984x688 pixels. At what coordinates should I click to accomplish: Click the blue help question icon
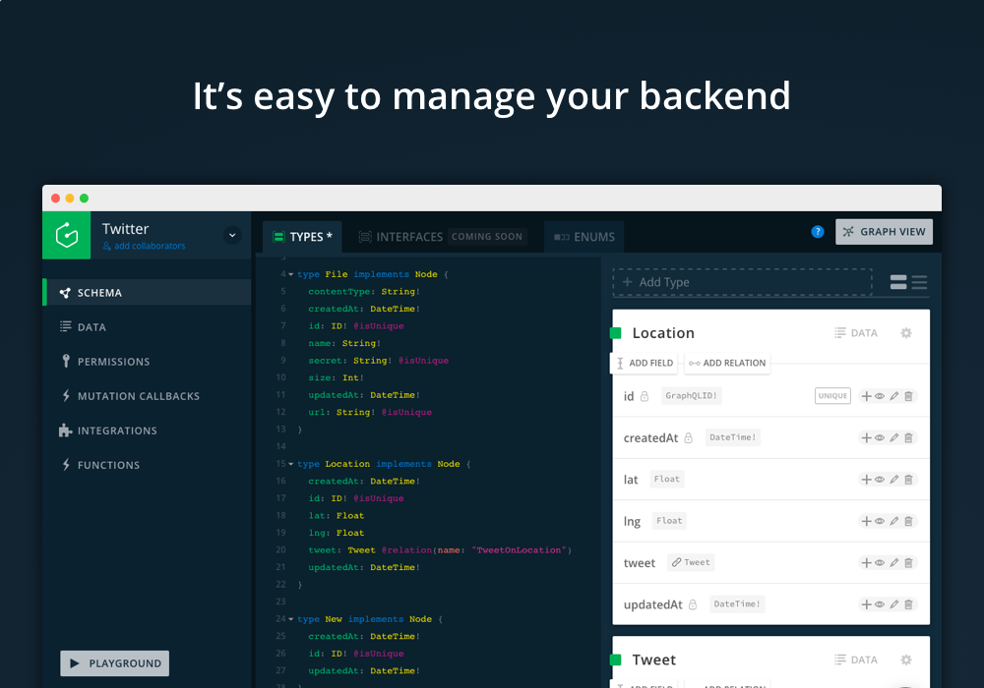[x=817, y=232]
